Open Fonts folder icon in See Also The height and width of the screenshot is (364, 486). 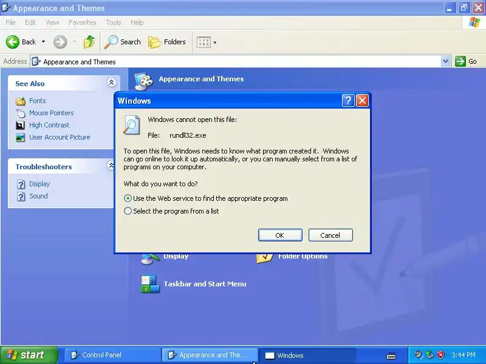tap(21, 101)
